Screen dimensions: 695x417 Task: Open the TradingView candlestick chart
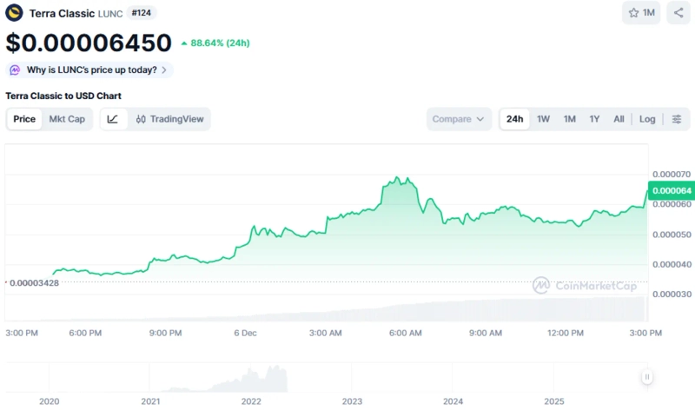click(x=169, y=119)
